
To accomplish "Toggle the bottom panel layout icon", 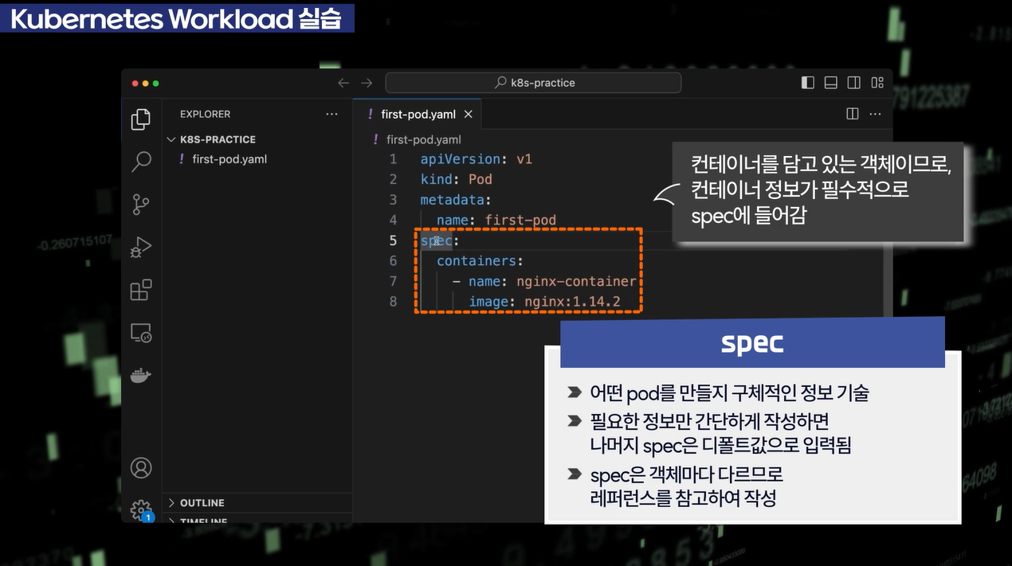I will (830, 83).
